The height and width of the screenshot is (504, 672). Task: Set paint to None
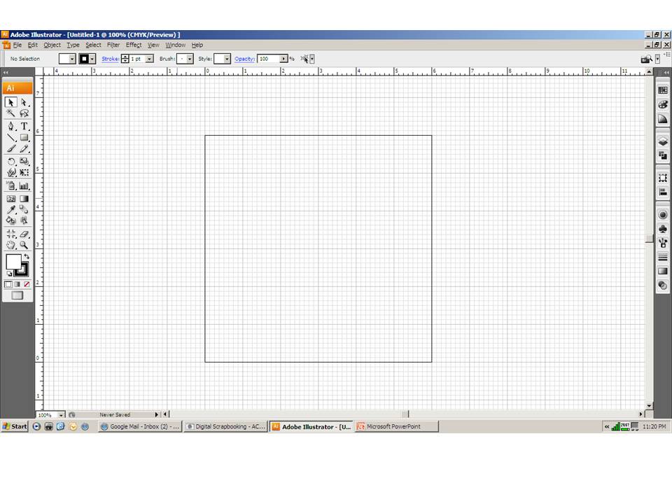tap(27, 284)
